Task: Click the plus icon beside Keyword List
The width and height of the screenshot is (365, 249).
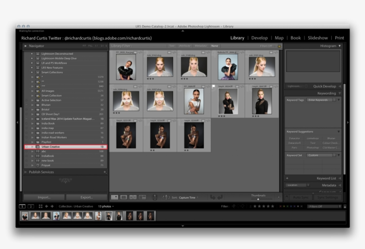Action: click(x=287, y=178)
